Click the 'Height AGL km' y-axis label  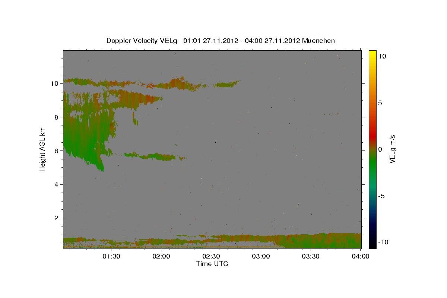[42, 149]
